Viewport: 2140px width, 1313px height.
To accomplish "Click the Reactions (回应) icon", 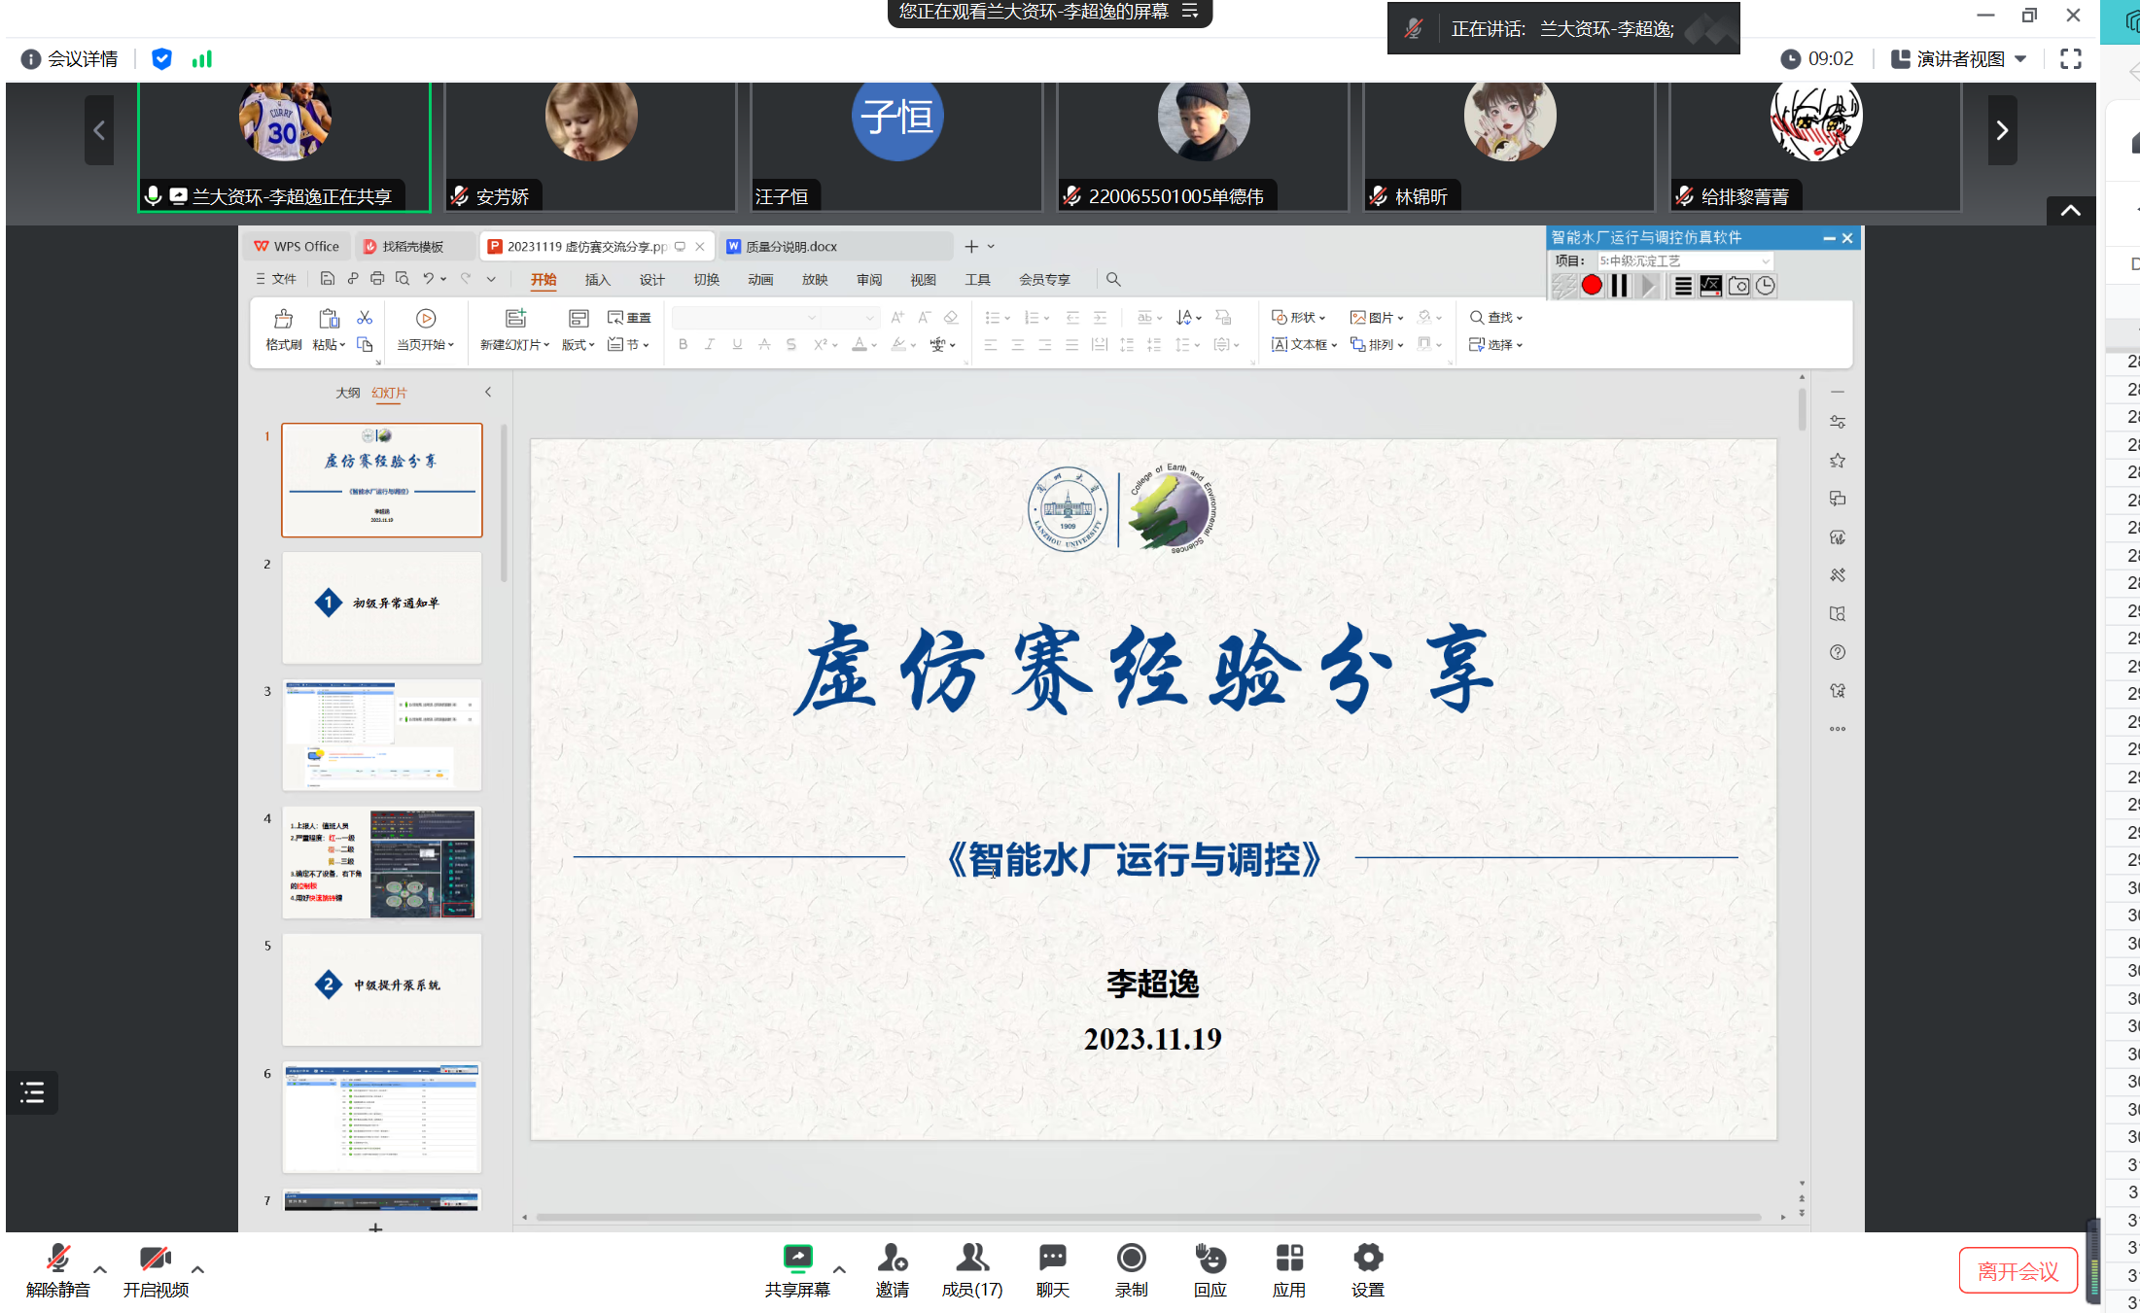I will point(1210,1259).
